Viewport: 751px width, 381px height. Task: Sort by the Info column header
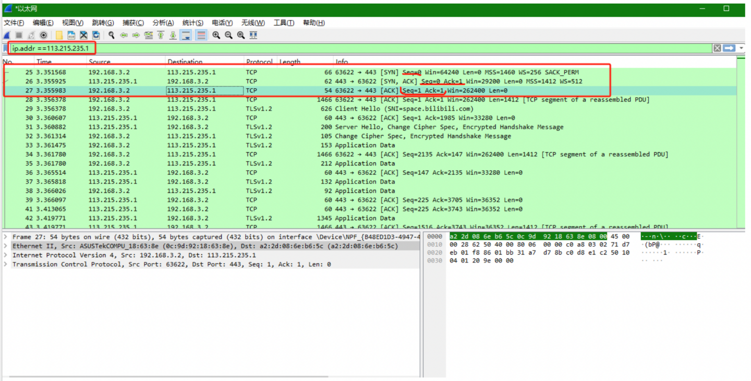click(535, 62)
